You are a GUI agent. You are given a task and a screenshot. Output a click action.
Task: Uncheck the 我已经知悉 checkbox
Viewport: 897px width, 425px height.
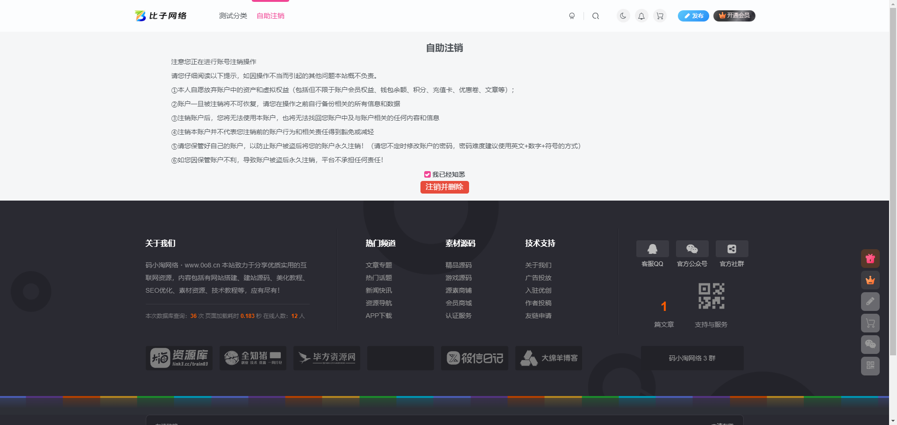pos(427,174)
